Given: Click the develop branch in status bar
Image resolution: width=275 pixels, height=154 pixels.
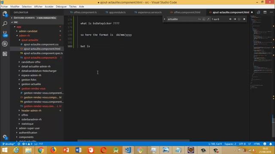Looking at the screenshot, I should click(9, 144).
